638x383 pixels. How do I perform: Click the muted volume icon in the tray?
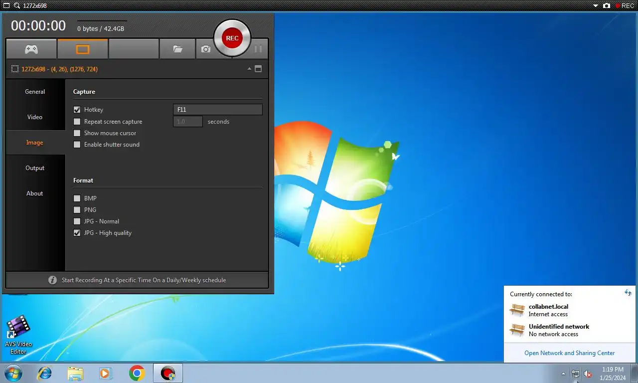[588, 374]
